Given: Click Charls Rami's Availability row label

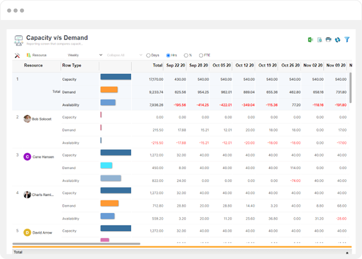Looking at the screenshot, I should 71,219.
